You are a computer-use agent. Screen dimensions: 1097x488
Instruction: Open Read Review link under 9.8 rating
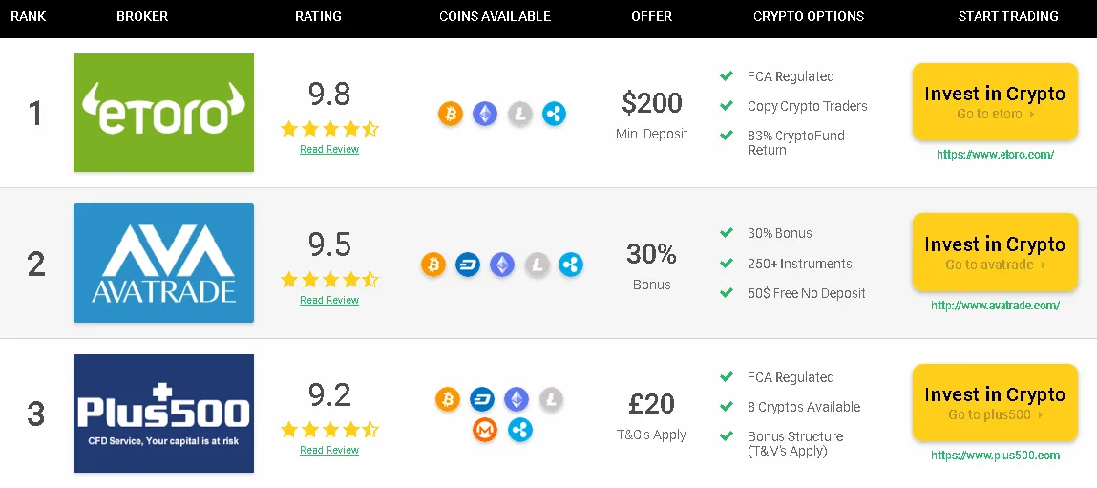click(x=329, y=149)
